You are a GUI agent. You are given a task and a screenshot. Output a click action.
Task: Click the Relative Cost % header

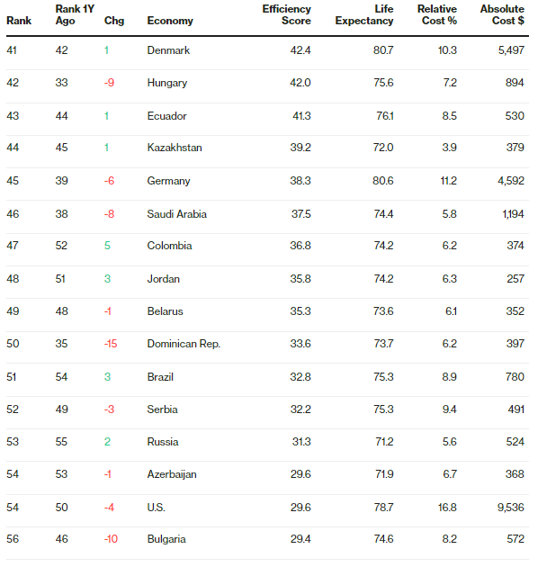point(436,14)
